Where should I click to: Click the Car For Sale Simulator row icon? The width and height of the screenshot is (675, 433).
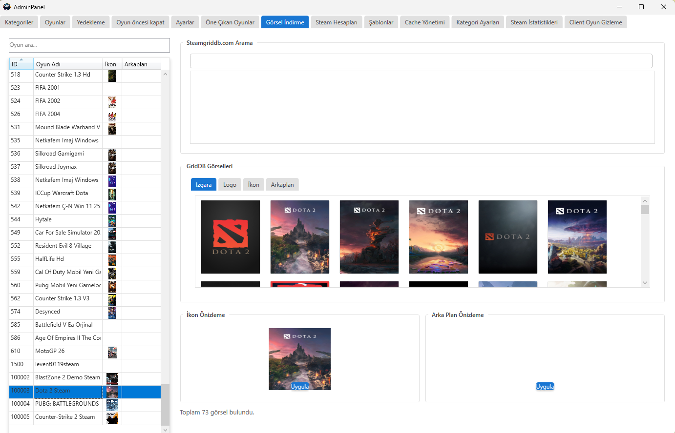(x=112, y=234)
